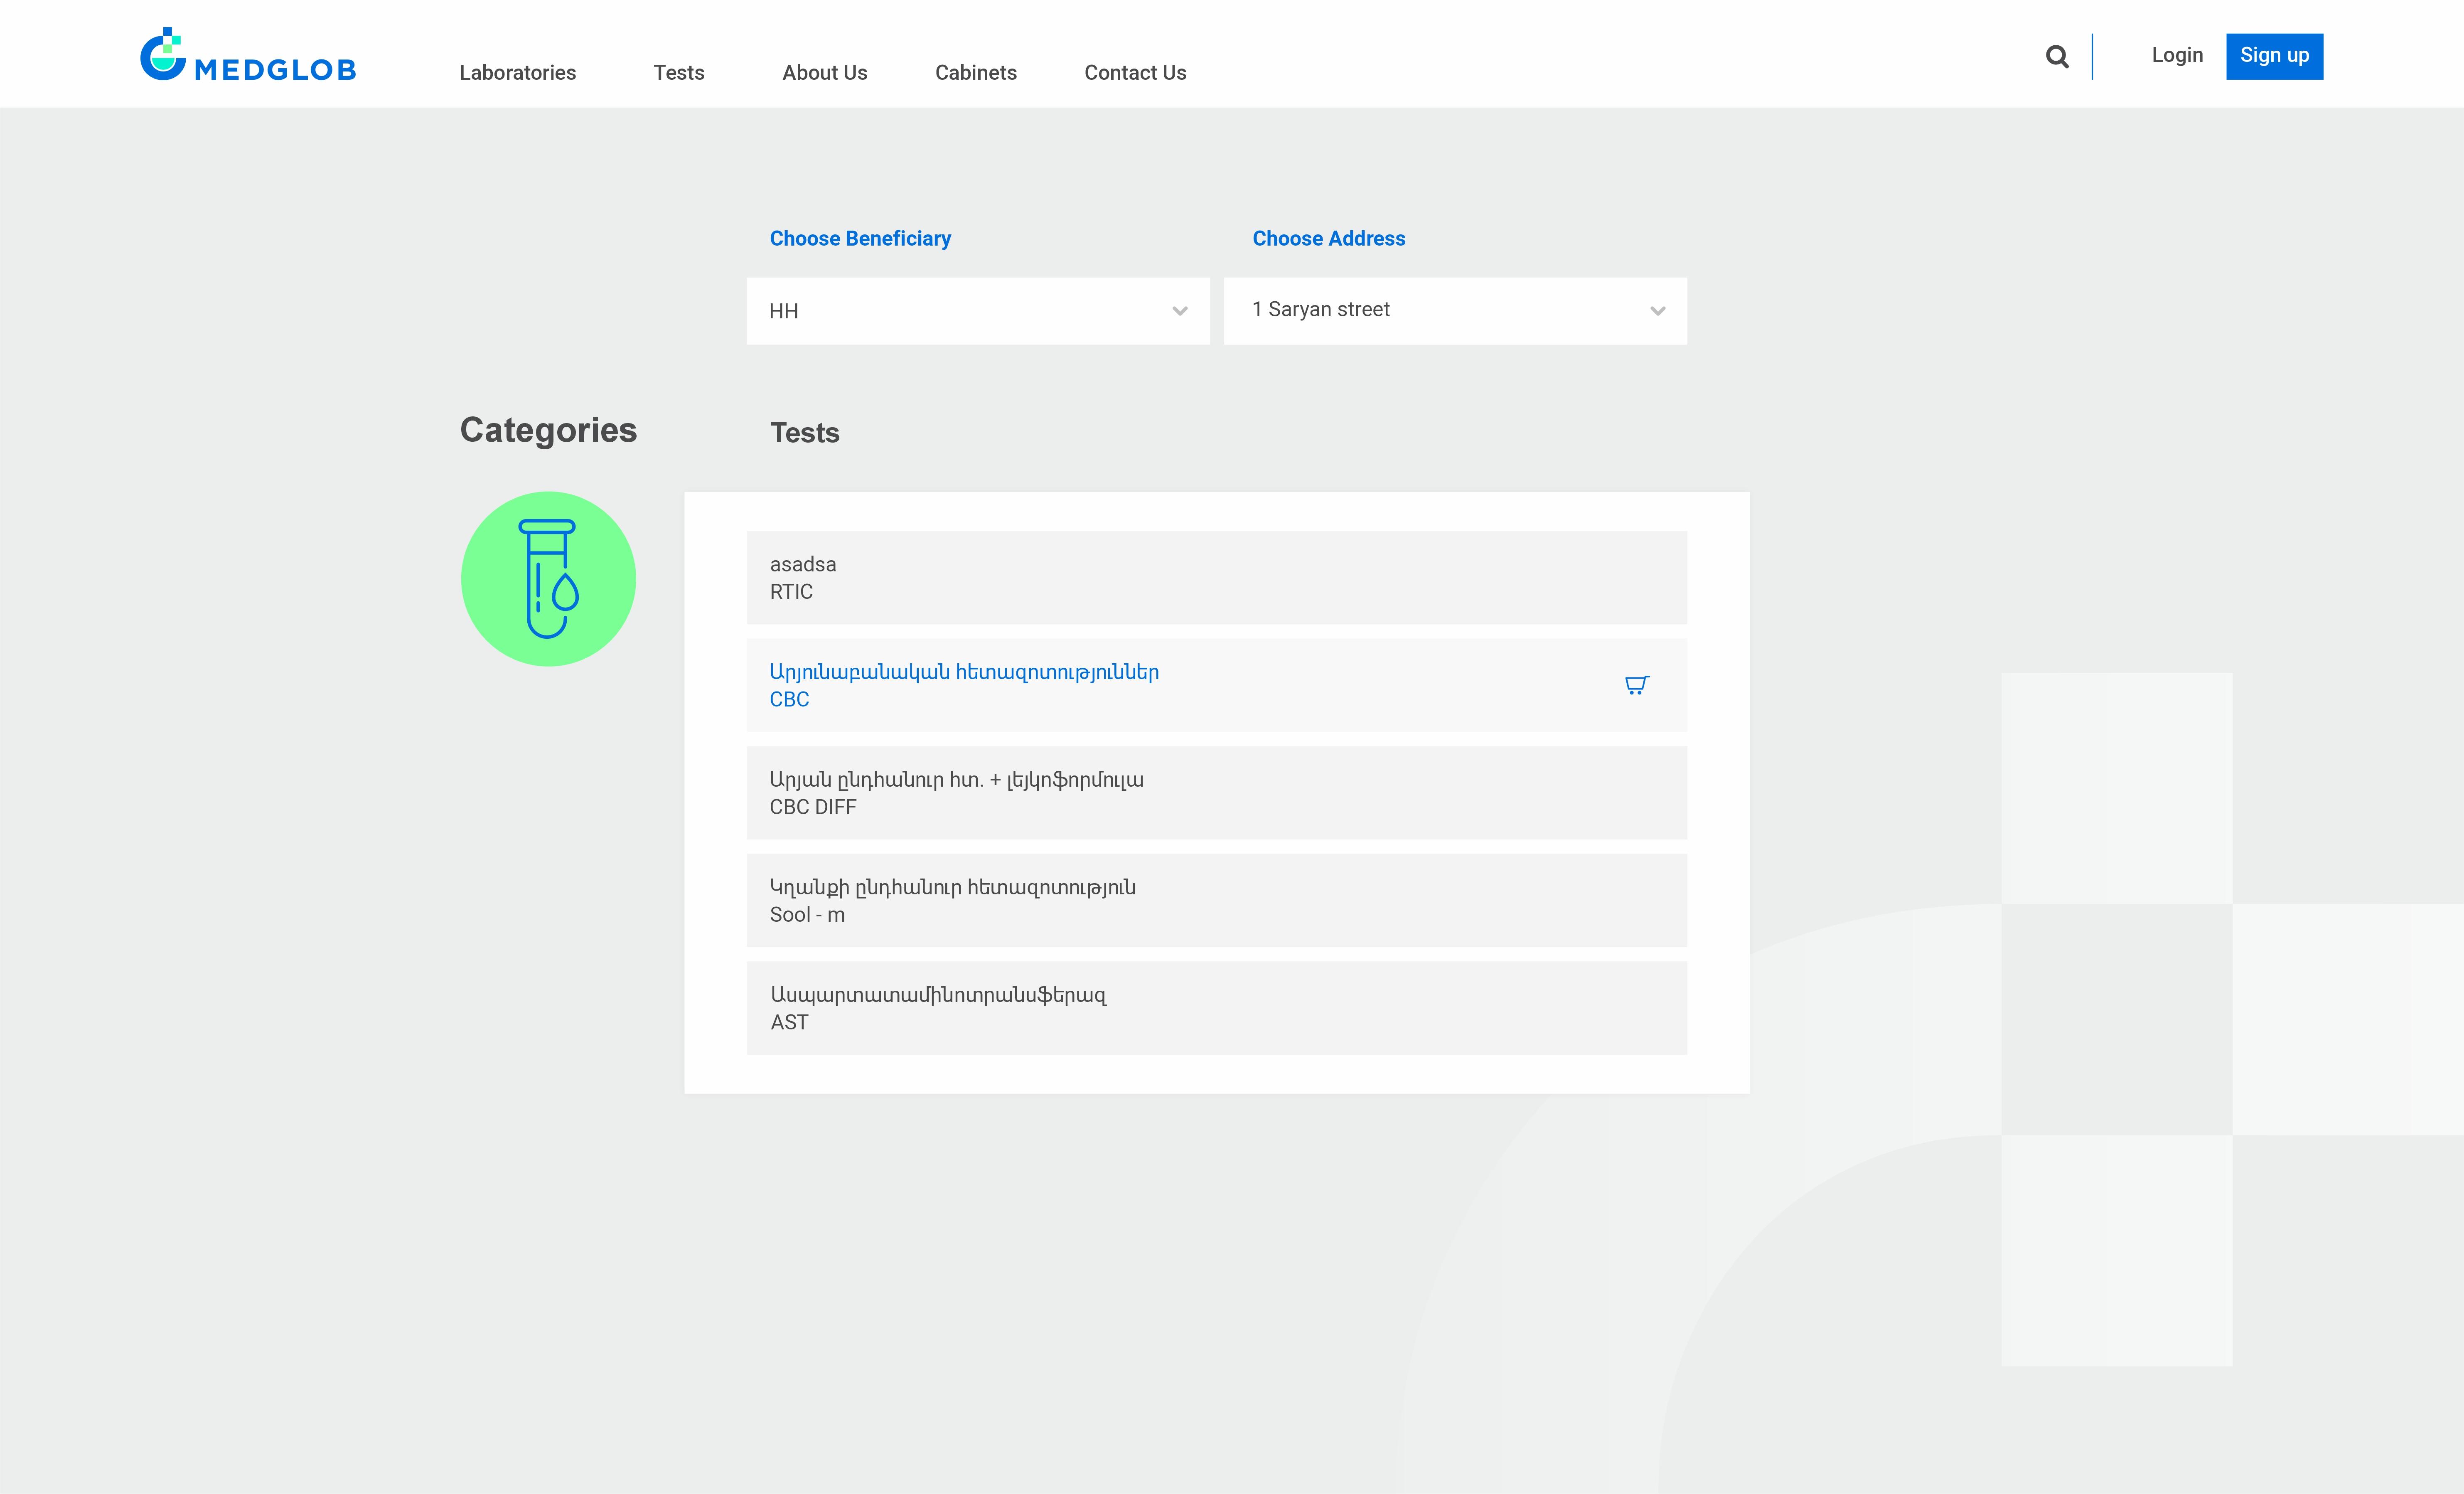Navigate to About Us page
The width and height of the screenshot is (2464, 1494).
tap(824, 73)
